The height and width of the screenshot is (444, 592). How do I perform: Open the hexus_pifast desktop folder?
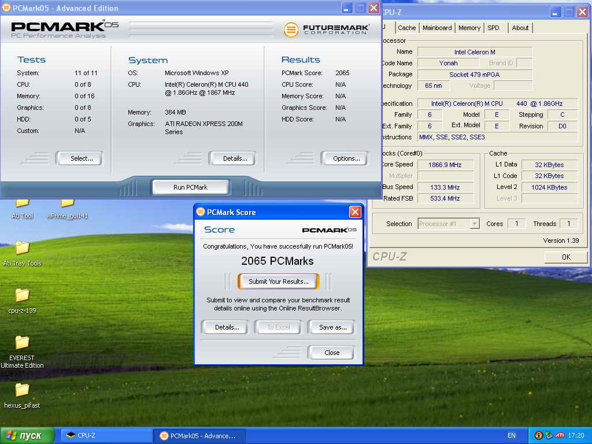[x=23, y=395]
